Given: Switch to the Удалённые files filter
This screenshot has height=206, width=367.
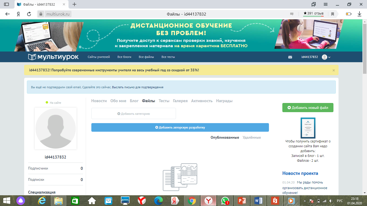Looking at the screenshot, I should click(251, 137).
